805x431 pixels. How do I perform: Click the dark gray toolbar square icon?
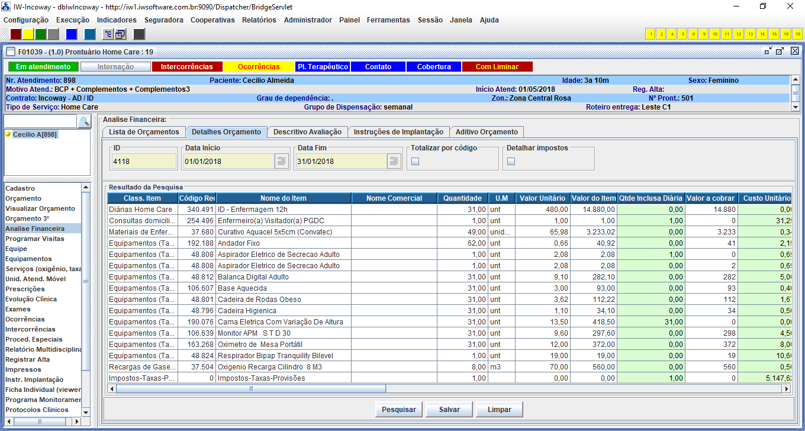(139, 34)
